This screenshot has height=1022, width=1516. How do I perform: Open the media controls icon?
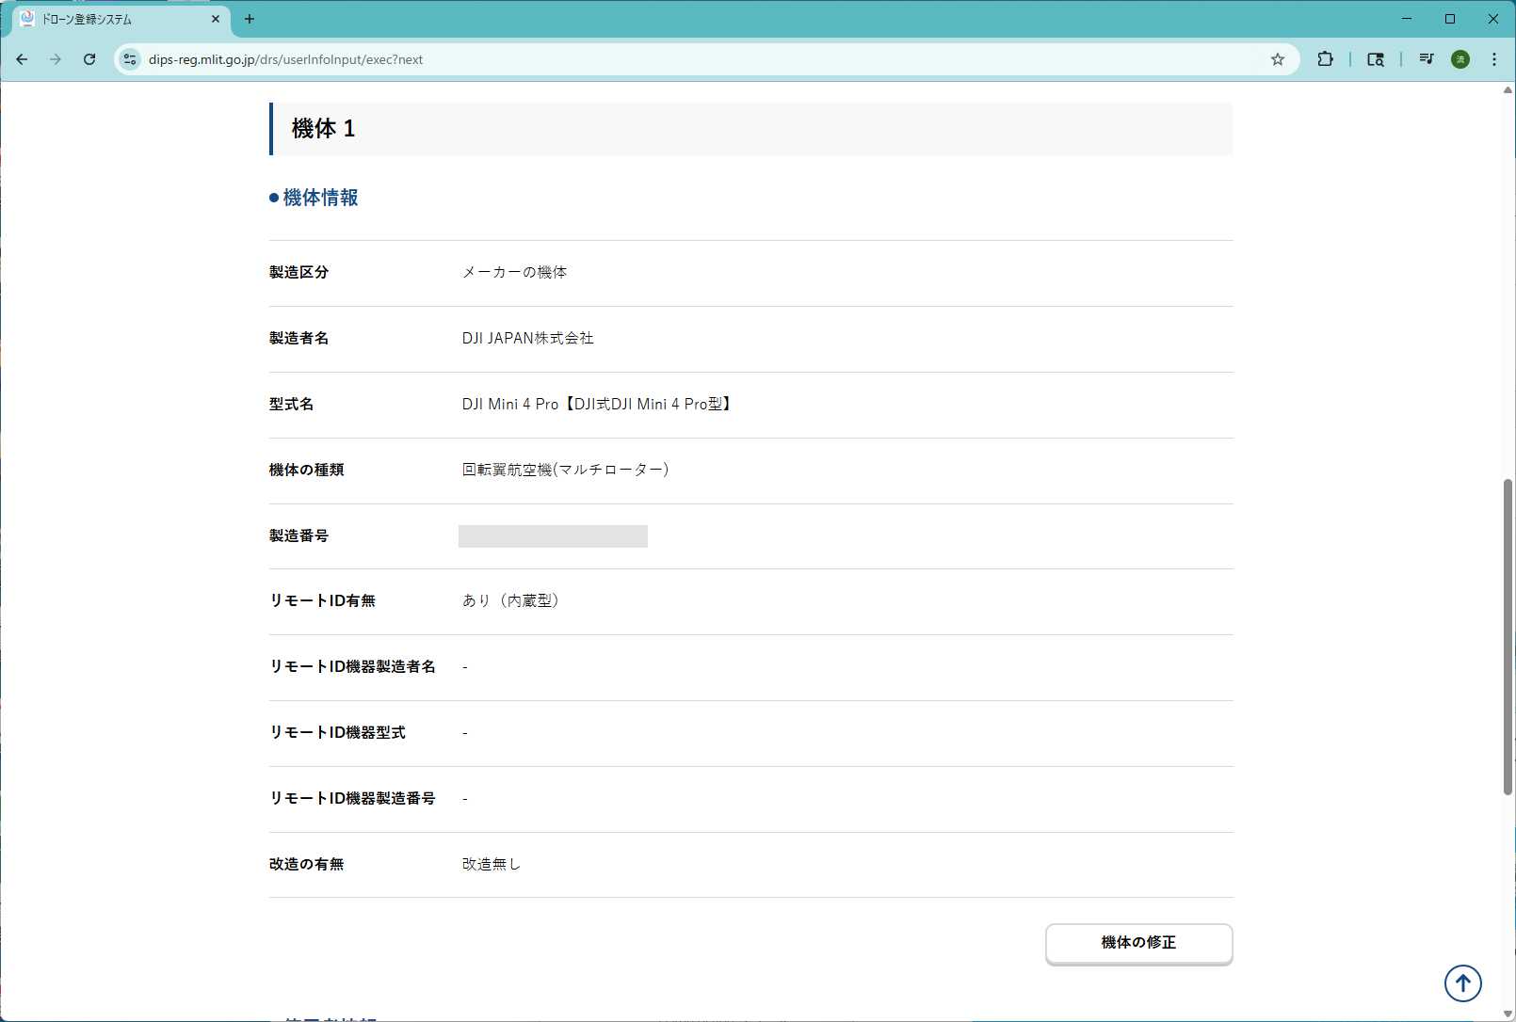(x=1427, y=59)
